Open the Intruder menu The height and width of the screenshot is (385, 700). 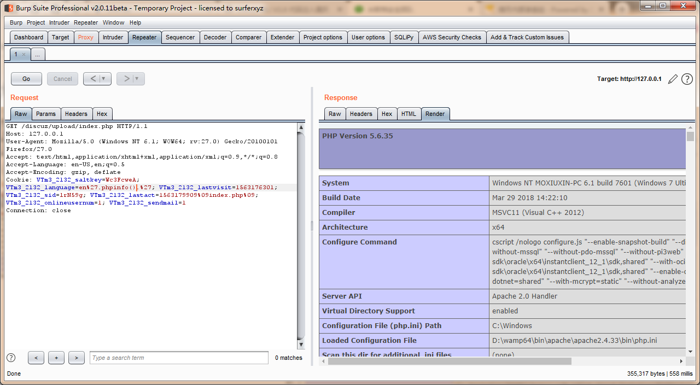click(60, 22)
